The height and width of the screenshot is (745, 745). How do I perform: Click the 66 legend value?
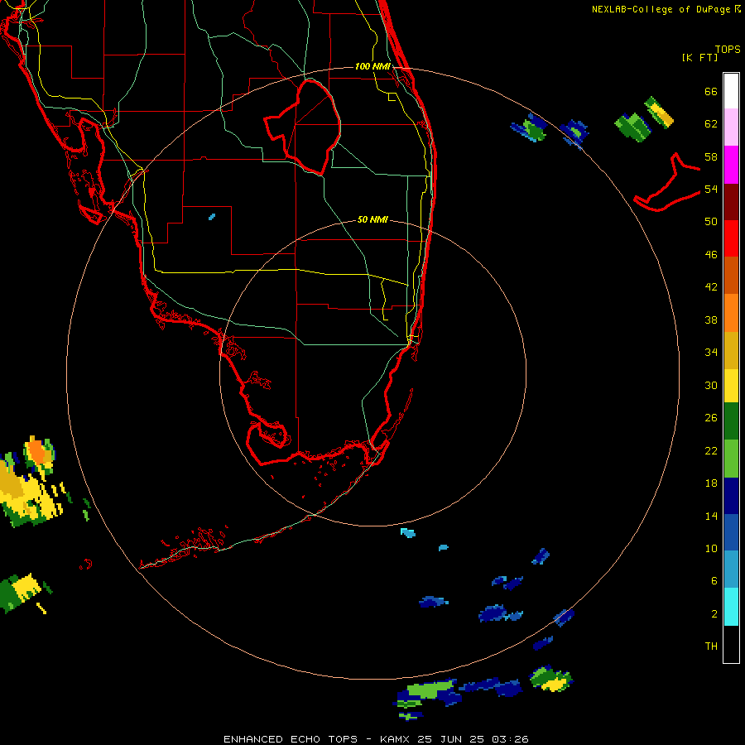(711, 91)
